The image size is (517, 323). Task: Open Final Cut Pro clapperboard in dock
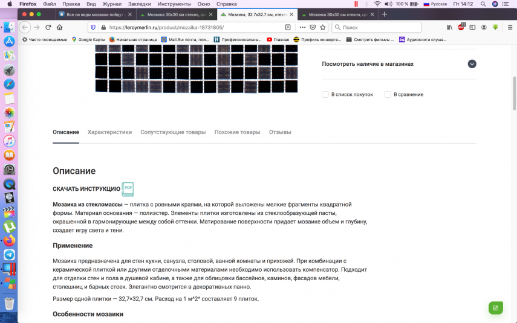coord(9,212)
